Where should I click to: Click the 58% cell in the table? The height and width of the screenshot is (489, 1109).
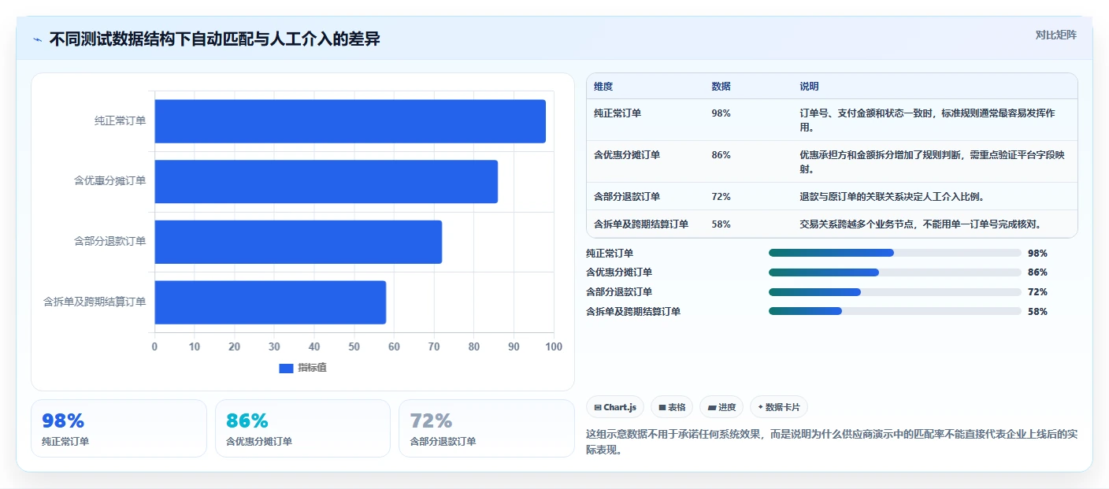[721, 224]
